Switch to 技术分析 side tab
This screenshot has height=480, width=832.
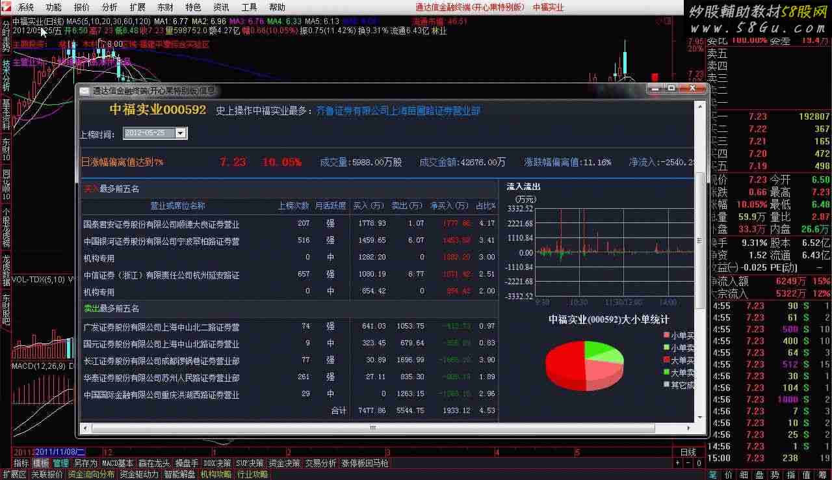click(6, 75)
